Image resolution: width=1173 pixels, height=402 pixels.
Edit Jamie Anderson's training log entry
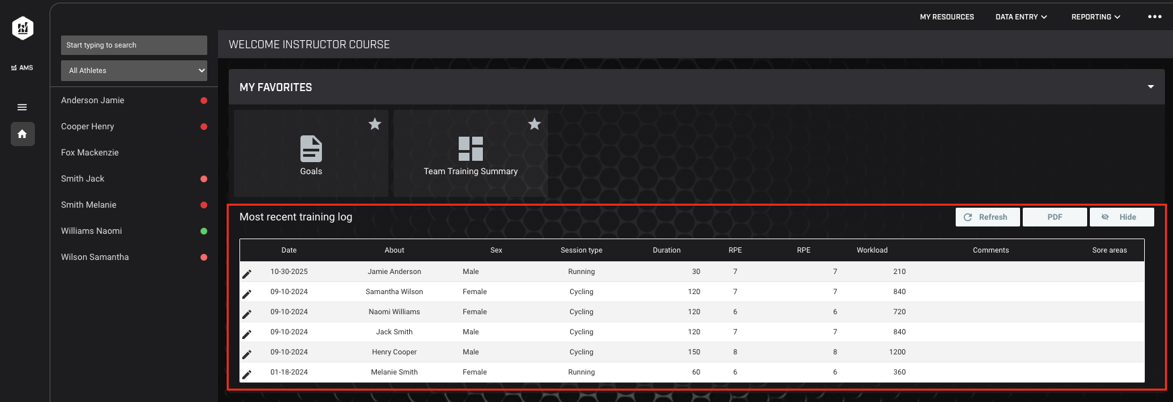point(247,273)
